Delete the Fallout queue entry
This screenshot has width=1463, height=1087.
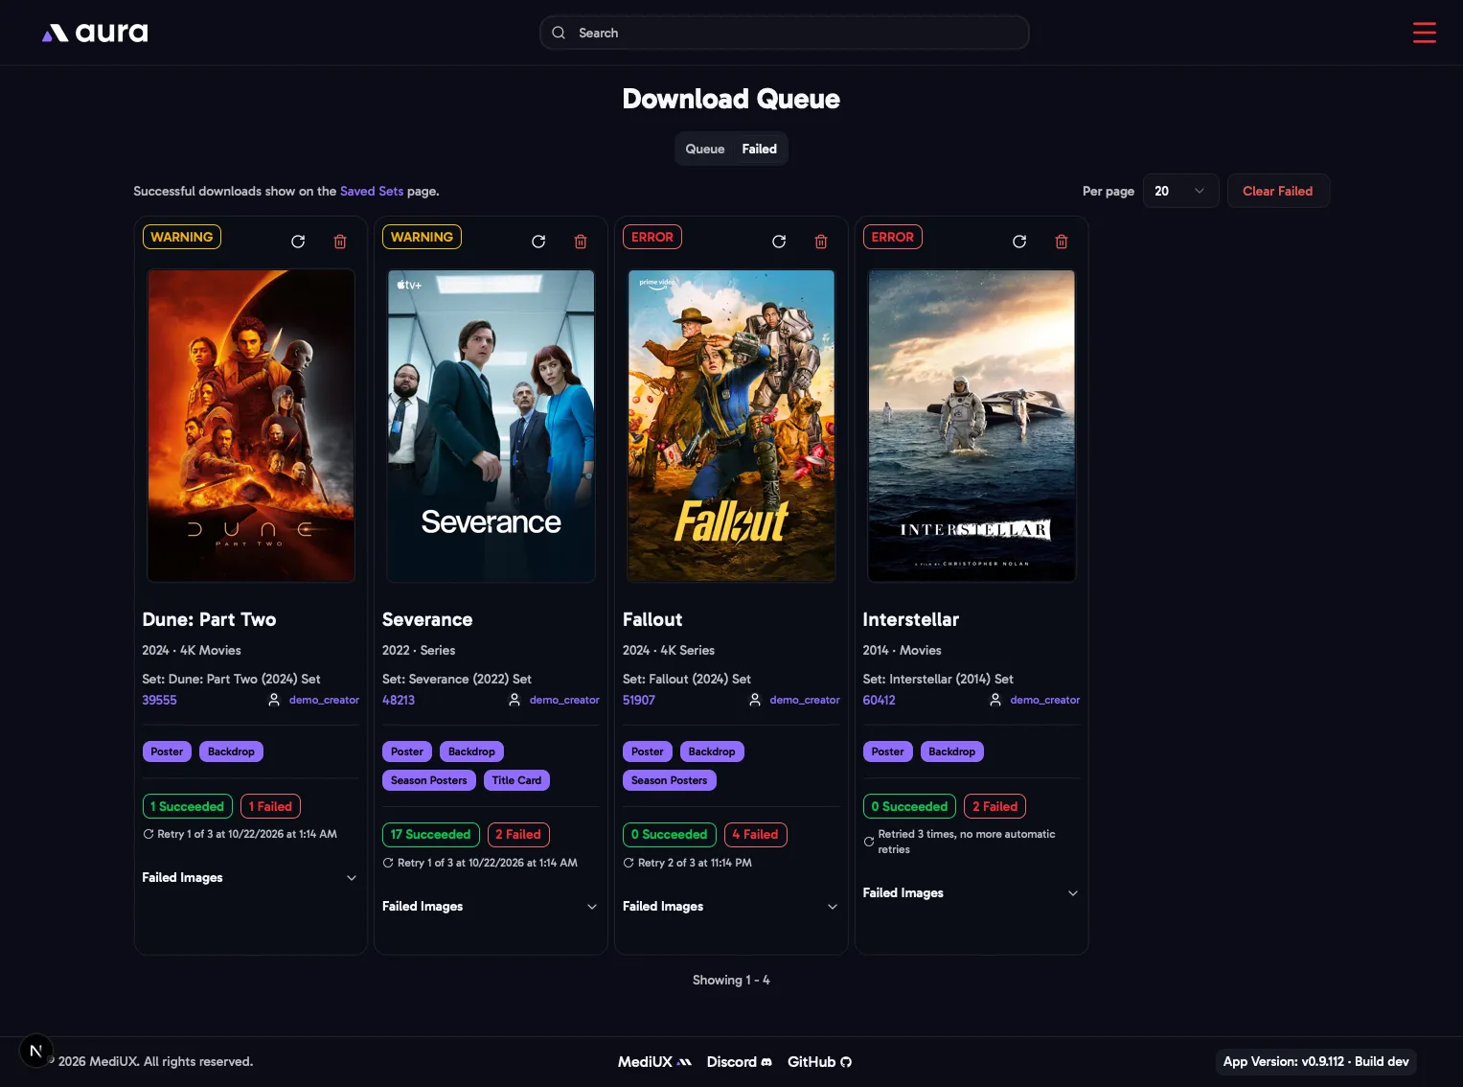click(x=821, y=242)
